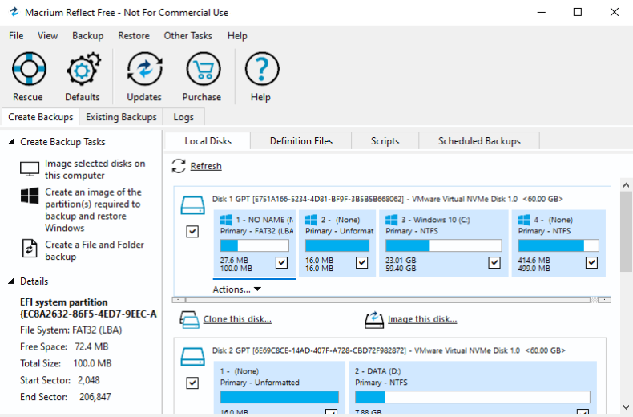The width and height of the screenshot is (633, 417).
Task: Click the Refresh arrows icon
Action: 179,166
